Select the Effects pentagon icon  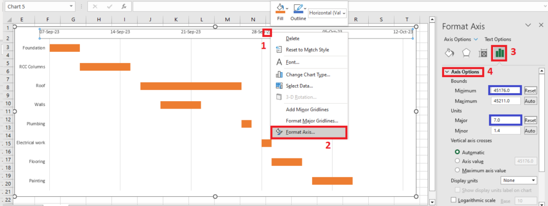tap(466, 53)
